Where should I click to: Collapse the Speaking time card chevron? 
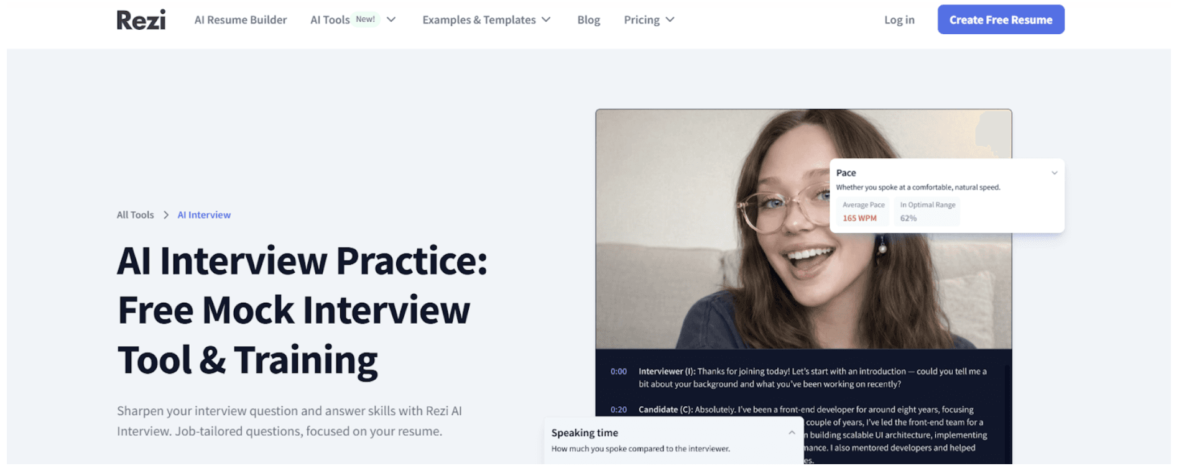pyautogui.click(x=792, y=433)
